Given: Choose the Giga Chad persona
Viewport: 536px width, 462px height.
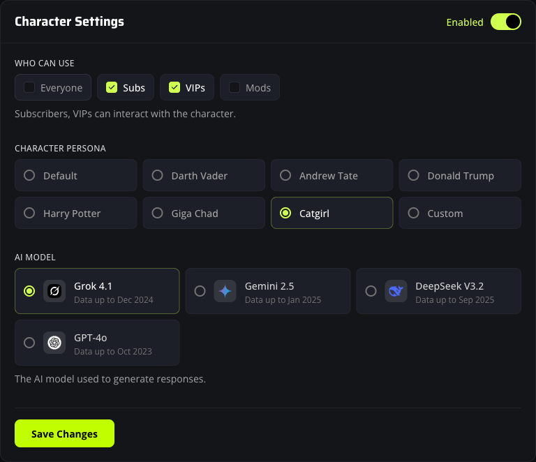Looking at the screenshot, I should click(204, 213).
